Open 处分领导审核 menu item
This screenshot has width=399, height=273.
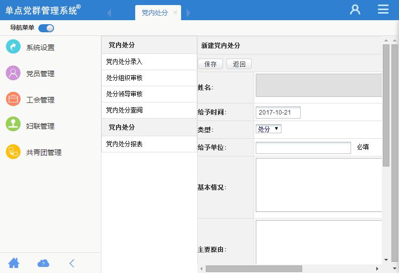(x=149, y=94)
